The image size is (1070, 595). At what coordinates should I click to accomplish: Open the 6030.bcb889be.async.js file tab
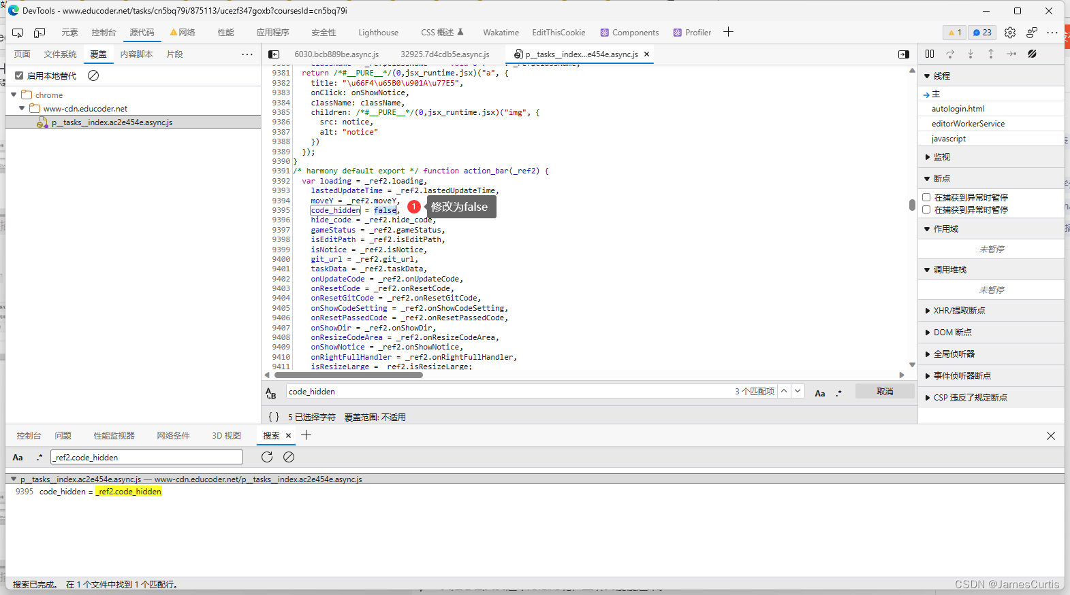336,54
